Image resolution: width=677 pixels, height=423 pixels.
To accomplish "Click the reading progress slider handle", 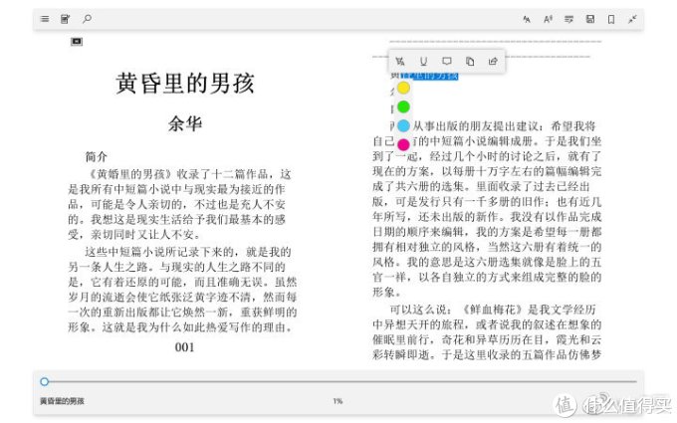I will 44,381.
